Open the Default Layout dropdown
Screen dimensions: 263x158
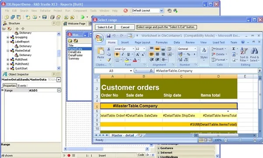pos(161,11)
